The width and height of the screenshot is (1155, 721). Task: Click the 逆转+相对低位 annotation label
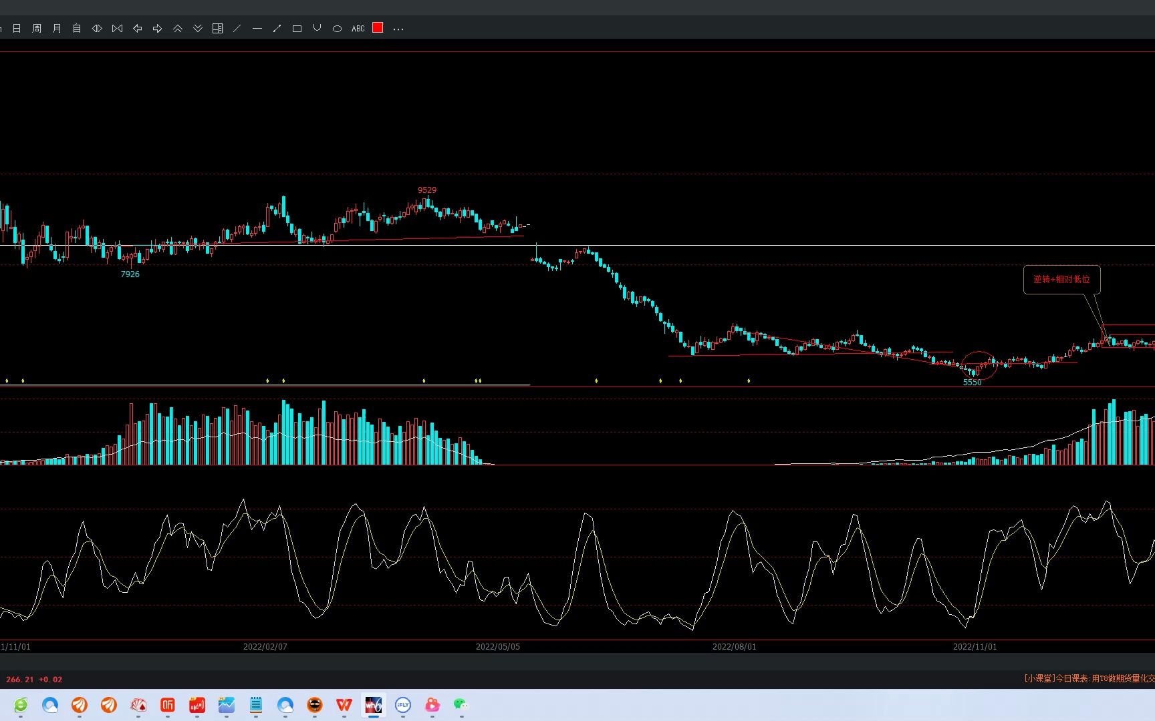click(1061, 280)
